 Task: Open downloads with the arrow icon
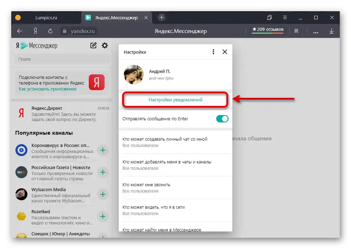[331, 31]
